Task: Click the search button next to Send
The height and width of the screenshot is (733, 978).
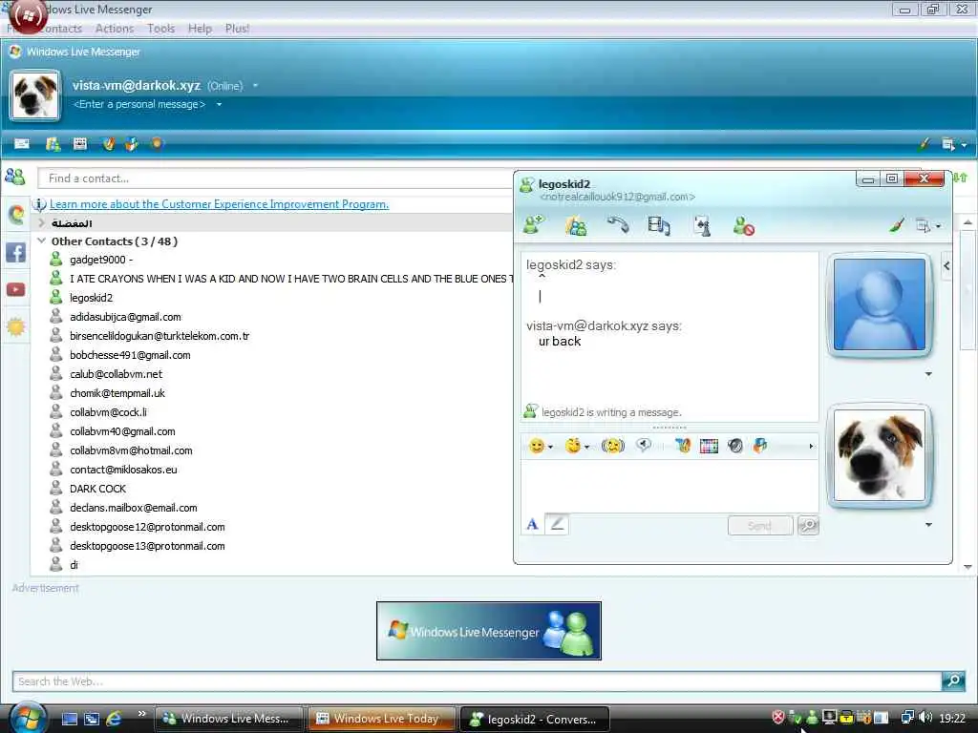Action: click(808, 526)
